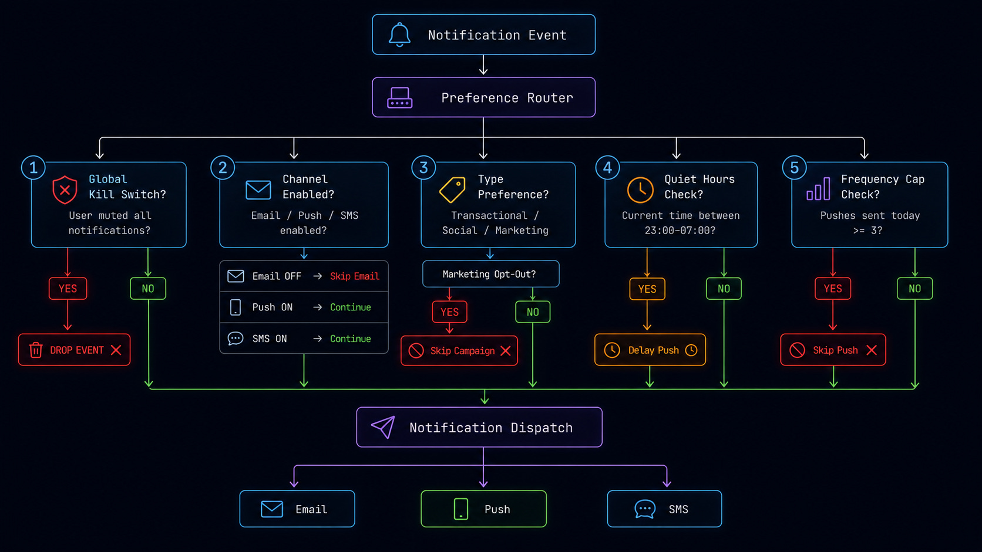
Task: Click the tag icon in Type Preference box
Action: [452, 189]
